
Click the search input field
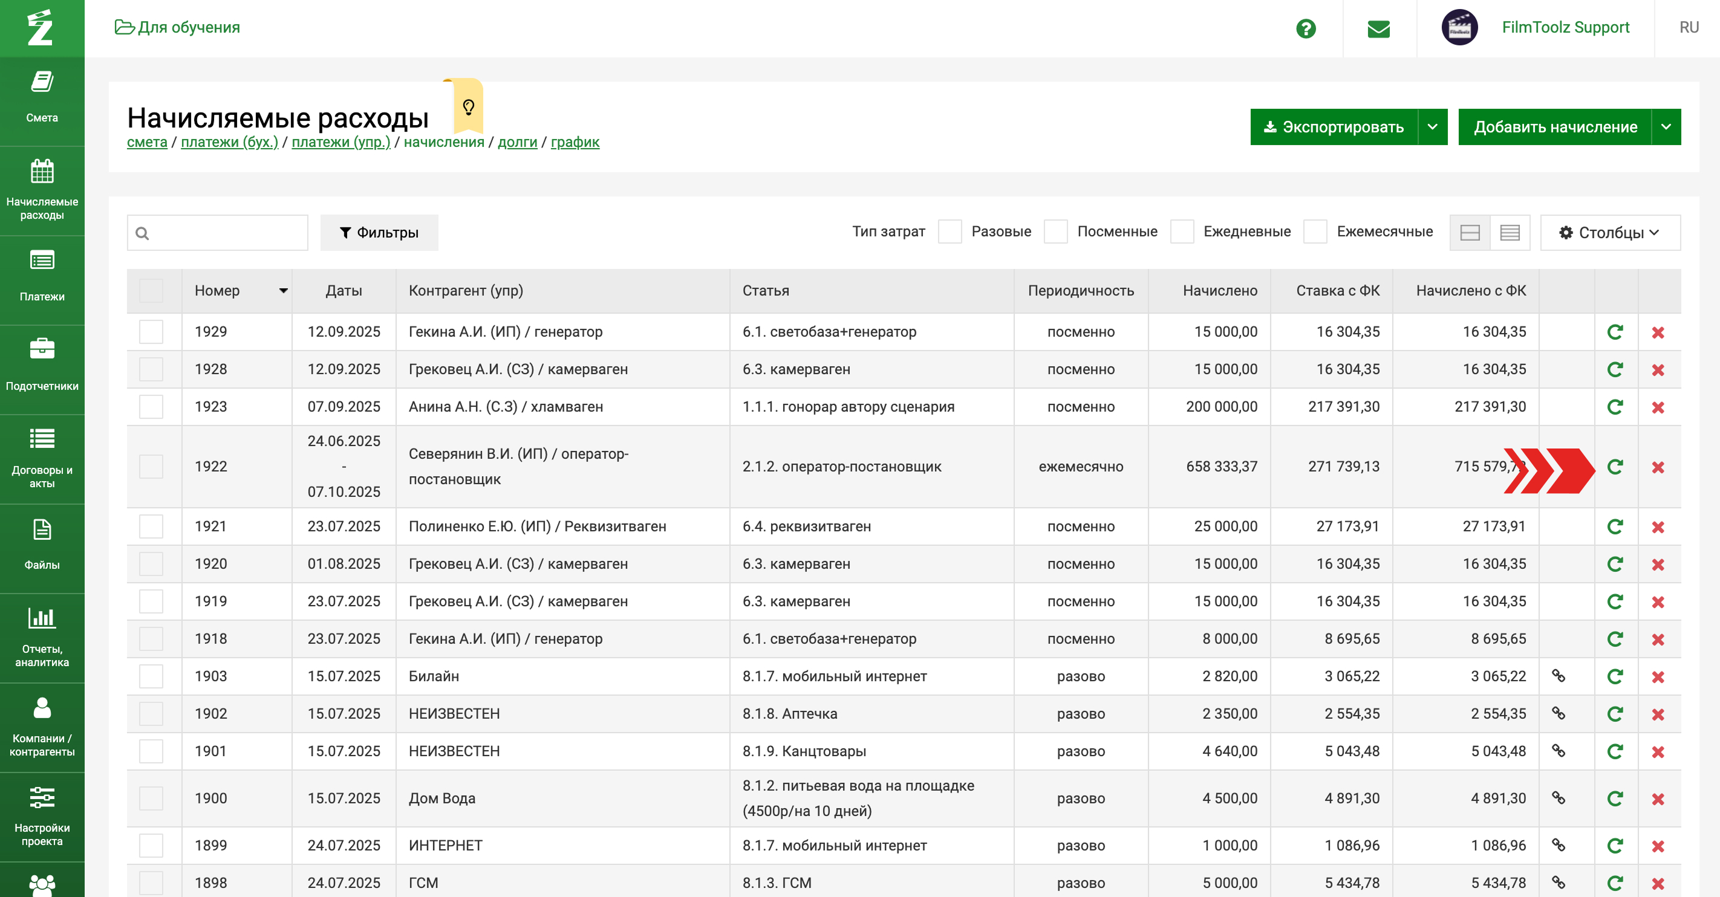tap(218, 232)
